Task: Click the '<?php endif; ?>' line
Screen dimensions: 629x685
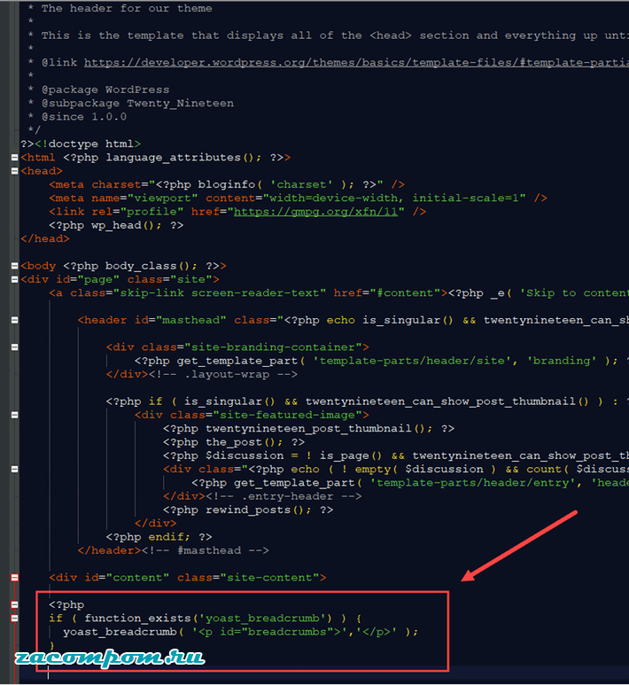Action: 159,537
